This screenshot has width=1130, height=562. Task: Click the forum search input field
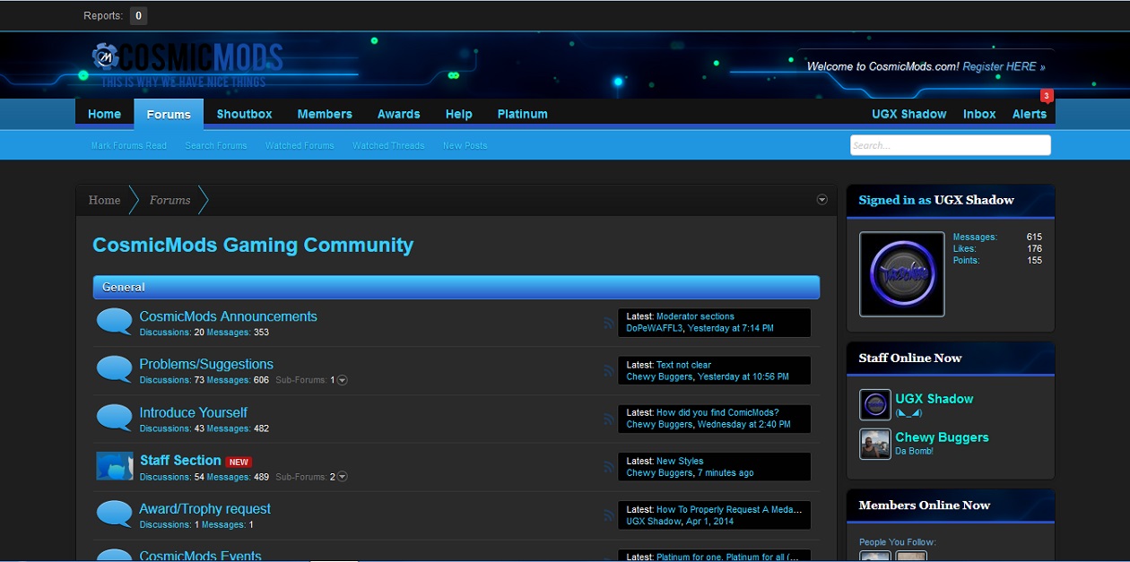coord(950,145)
